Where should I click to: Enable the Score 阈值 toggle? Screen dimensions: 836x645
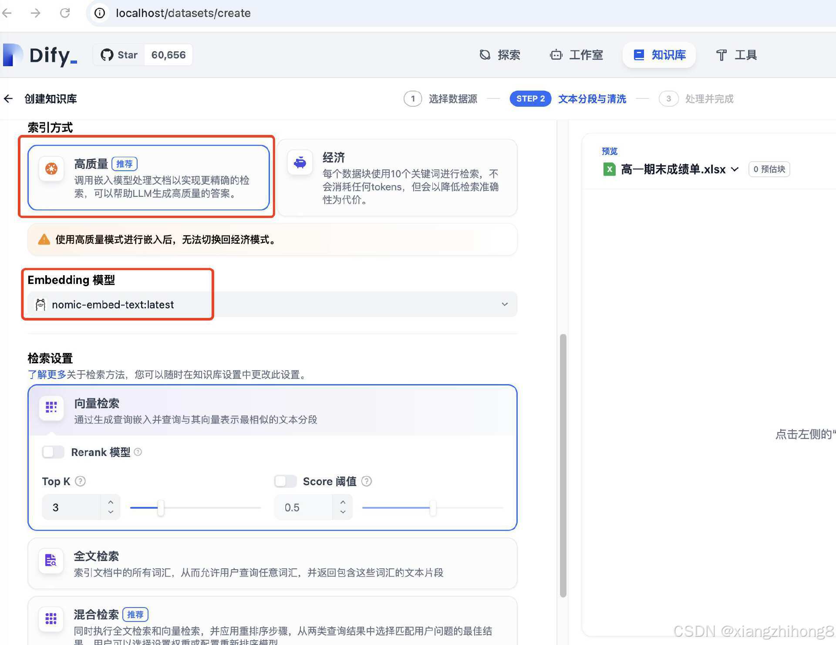tap(285, 481)
